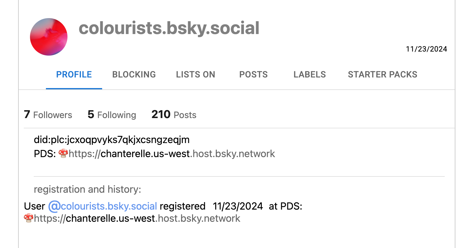Click the did:plc identifier text

click(x=112, y=140)
